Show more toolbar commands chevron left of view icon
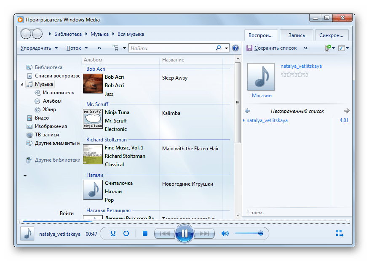Viewport: 369px width, 261px height. (x=99, y=48)
